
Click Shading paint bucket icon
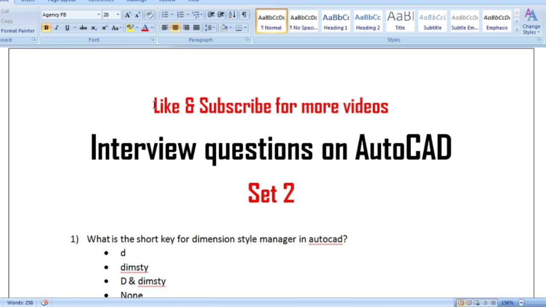pos(224,28)
